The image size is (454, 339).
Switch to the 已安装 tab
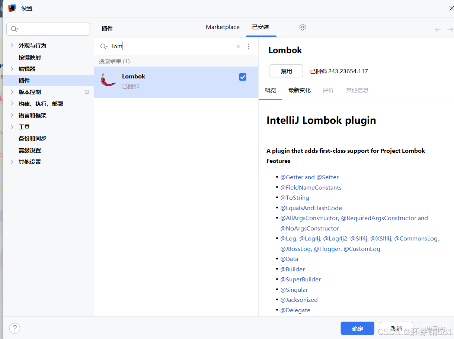[x=260, y=27]
